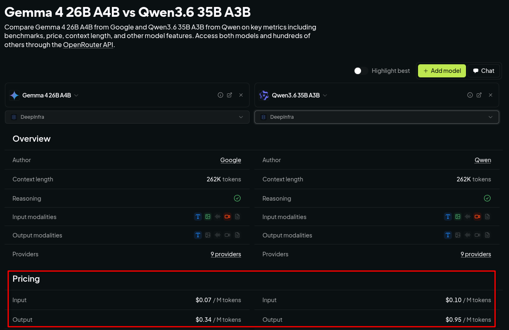The width and height of the screenshot is (509, 330).
Task: Click the Qwen logo icon
Action: tap(264, 95)
